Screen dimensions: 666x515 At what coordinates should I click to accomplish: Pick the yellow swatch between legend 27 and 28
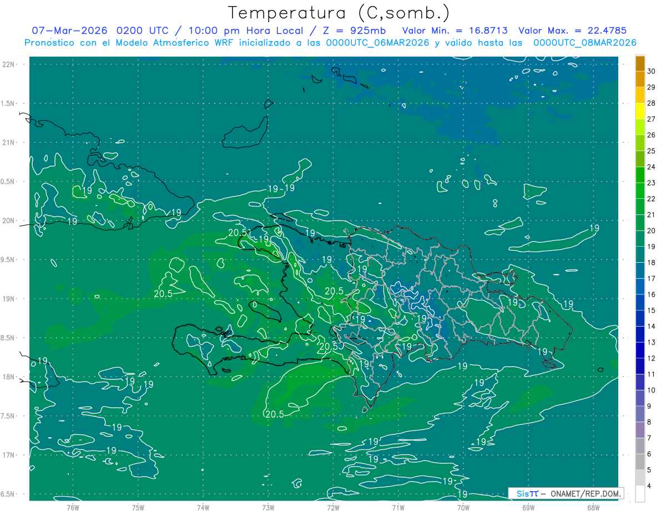click(x=640, y=111)
